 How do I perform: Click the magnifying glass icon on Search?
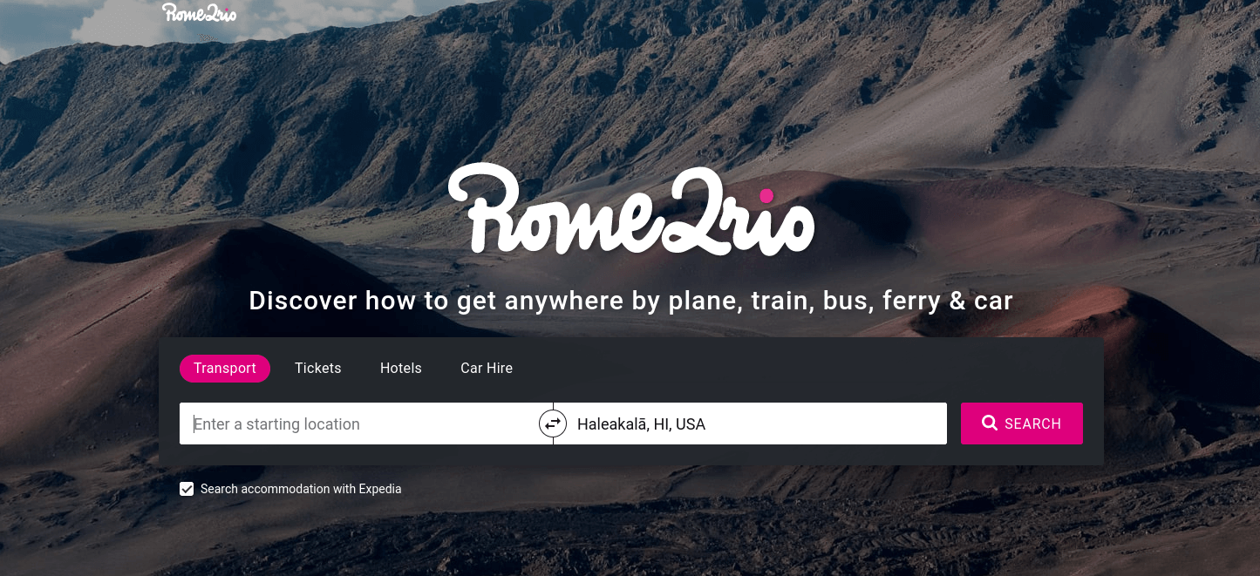pyautogui.click(x=990, y=423)
